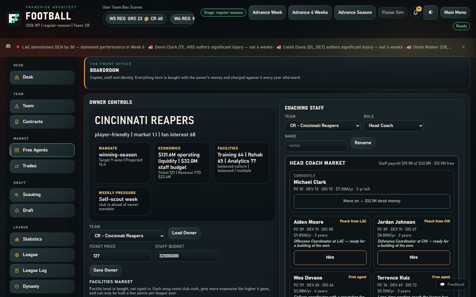Click the Rename button

coord(363,143)
